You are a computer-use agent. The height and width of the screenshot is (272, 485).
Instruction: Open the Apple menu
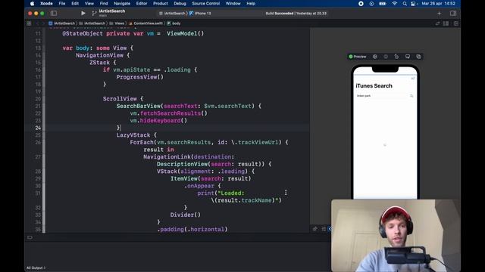point(32,4)
